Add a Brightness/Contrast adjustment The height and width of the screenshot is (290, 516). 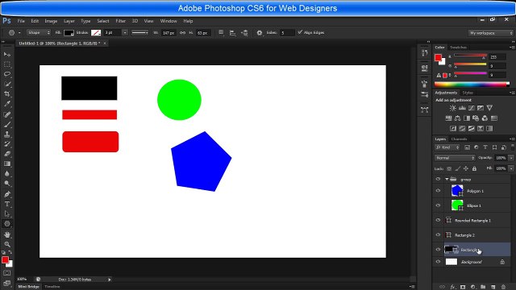(x=453, y=108)
